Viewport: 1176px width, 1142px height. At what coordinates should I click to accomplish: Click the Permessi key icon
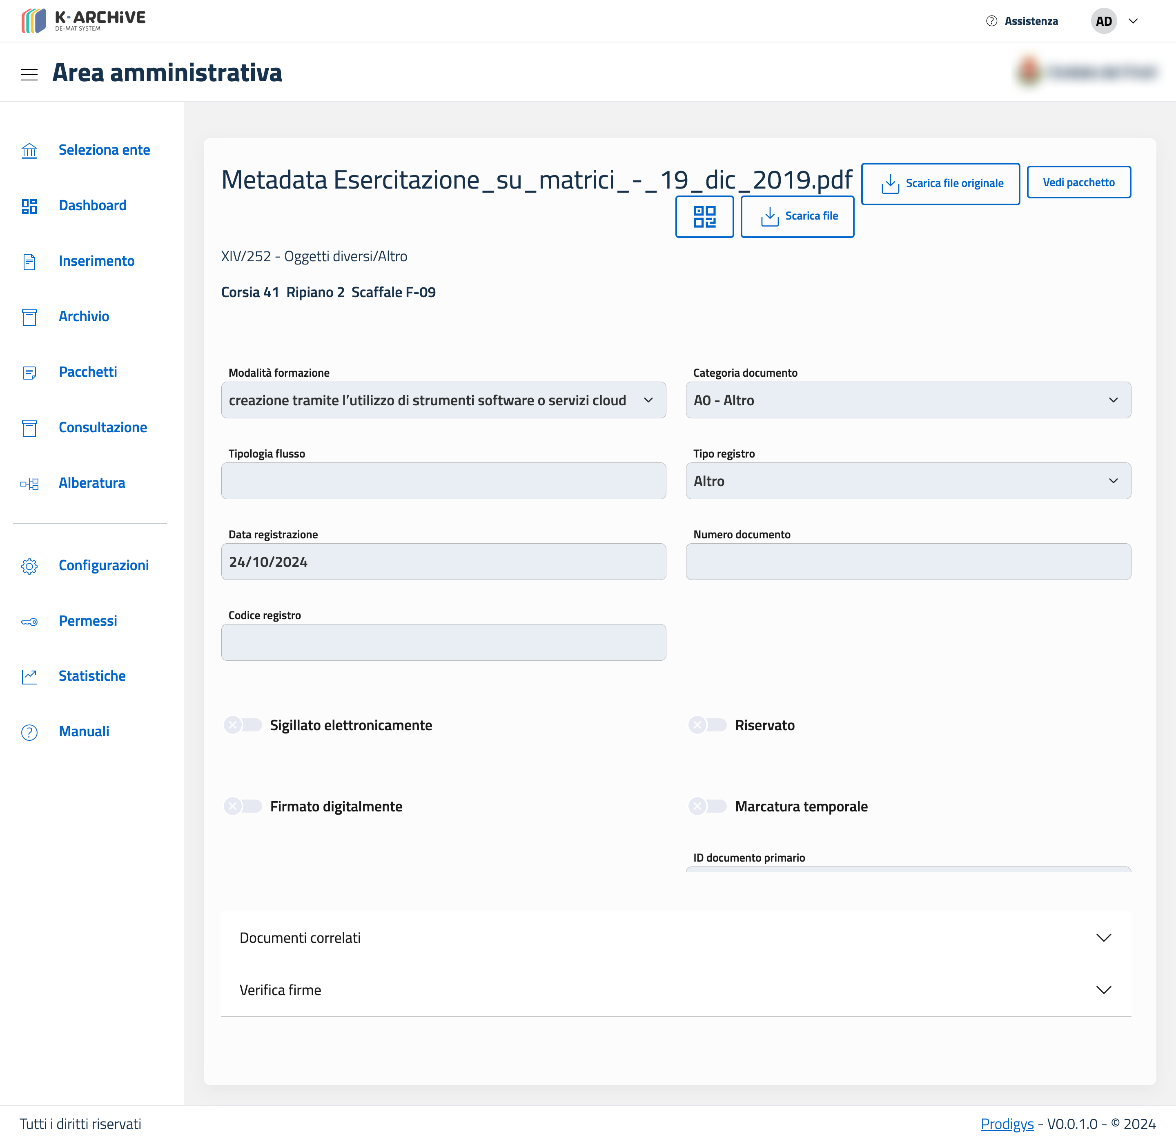[29, 621]
